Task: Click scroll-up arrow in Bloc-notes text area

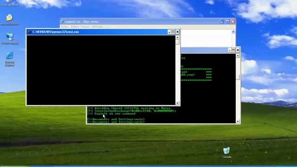Action: pyautogui.click(x=233, y=32)
